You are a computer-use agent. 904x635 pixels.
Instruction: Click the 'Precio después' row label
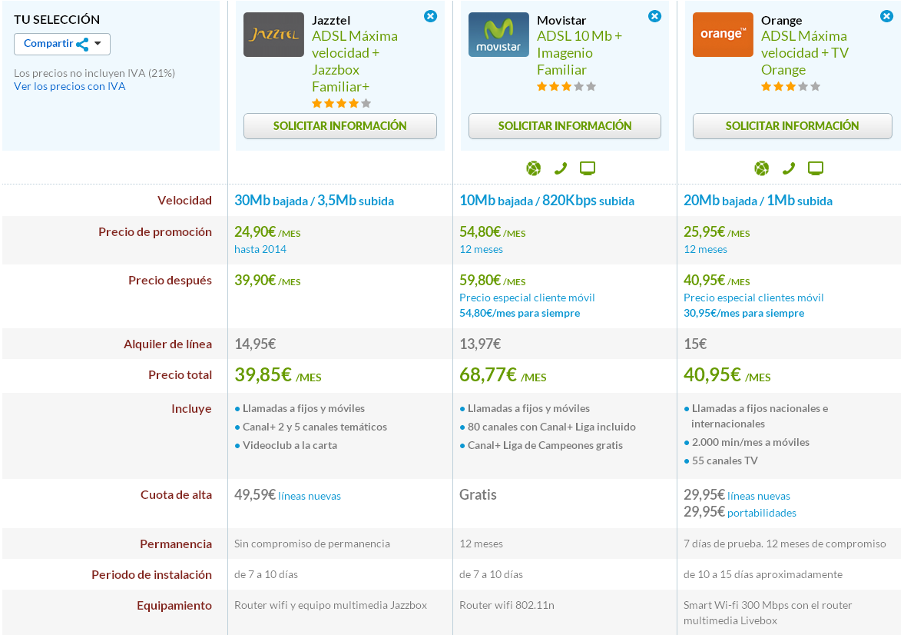[x=170, y=281]
